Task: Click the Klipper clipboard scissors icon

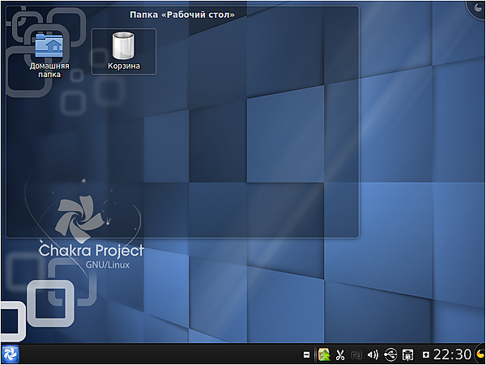Action: click(x=340, y=354)
